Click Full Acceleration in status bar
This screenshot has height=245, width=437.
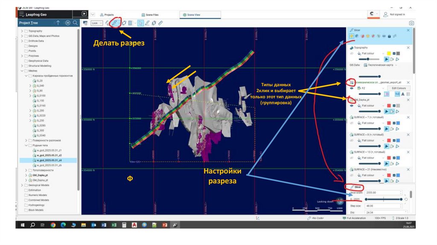coord(354,218)
